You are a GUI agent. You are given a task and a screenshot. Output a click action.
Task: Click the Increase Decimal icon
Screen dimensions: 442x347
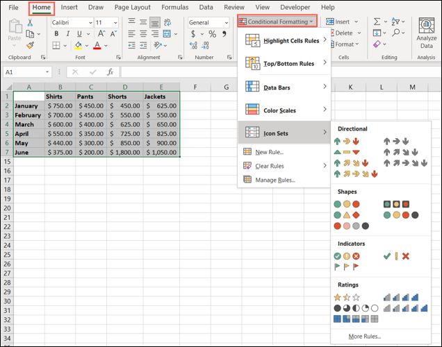click(193, 45)
